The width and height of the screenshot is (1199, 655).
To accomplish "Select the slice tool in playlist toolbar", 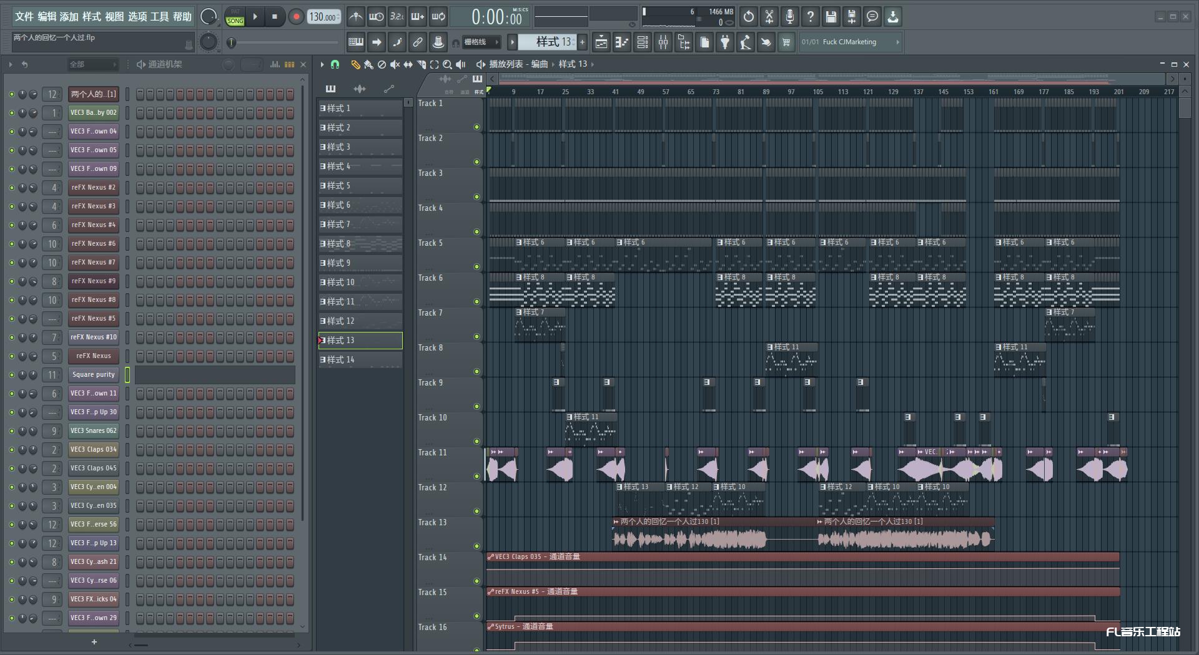I will click(x=421, y=64).
